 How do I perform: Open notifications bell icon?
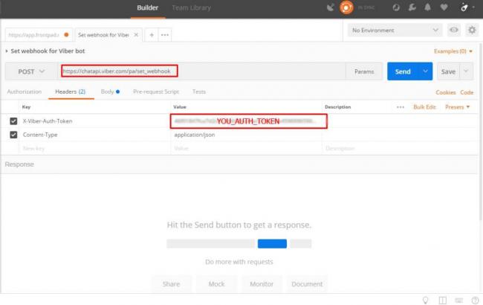point(427,7)
